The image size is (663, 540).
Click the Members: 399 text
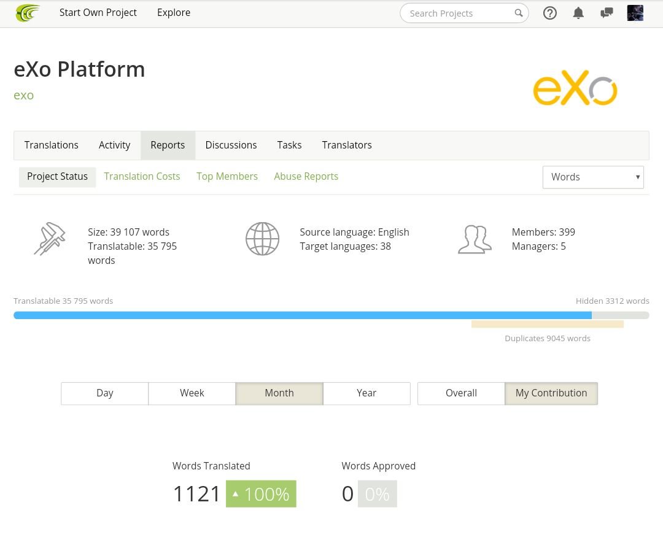pyautogui.click(x=543, y=232)
